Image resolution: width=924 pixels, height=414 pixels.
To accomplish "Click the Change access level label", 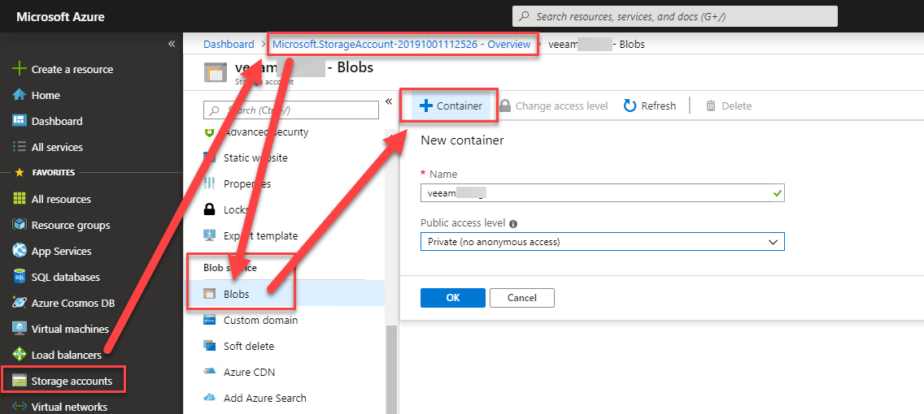I will (561, 106).
